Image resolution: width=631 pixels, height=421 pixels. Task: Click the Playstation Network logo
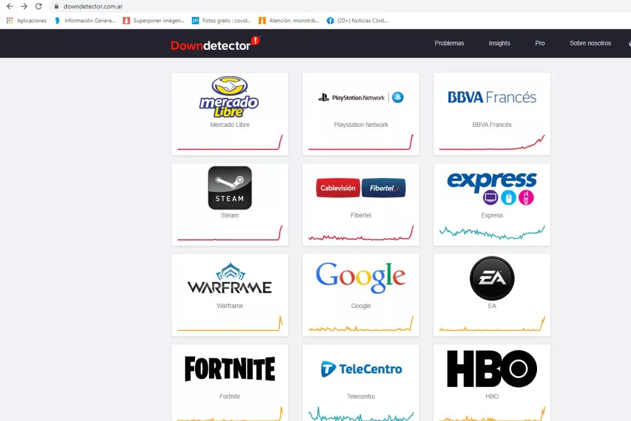tap(360, 97)
